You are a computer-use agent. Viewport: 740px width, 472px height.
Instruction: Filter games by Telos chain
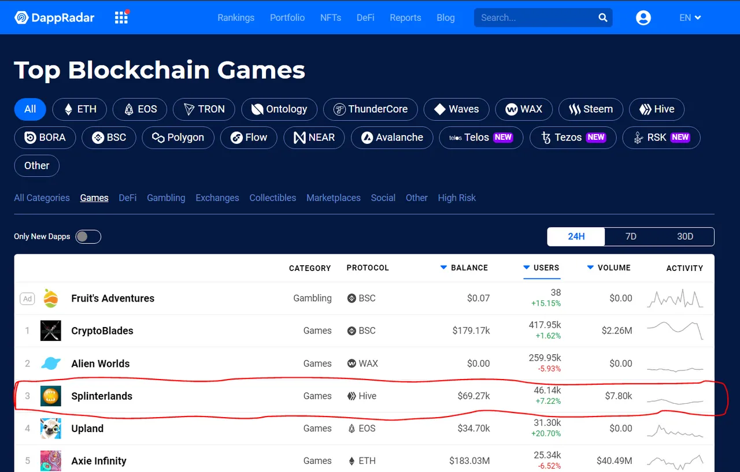coord(481,137)
